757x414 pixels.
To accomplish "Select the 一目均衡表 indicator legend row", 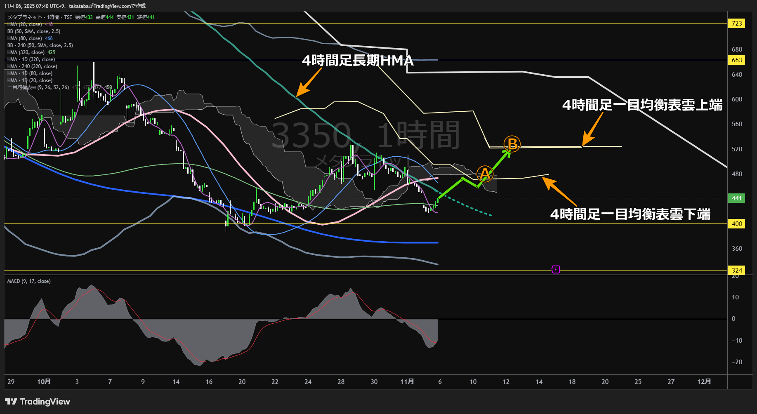I will [x=60, y=87].
